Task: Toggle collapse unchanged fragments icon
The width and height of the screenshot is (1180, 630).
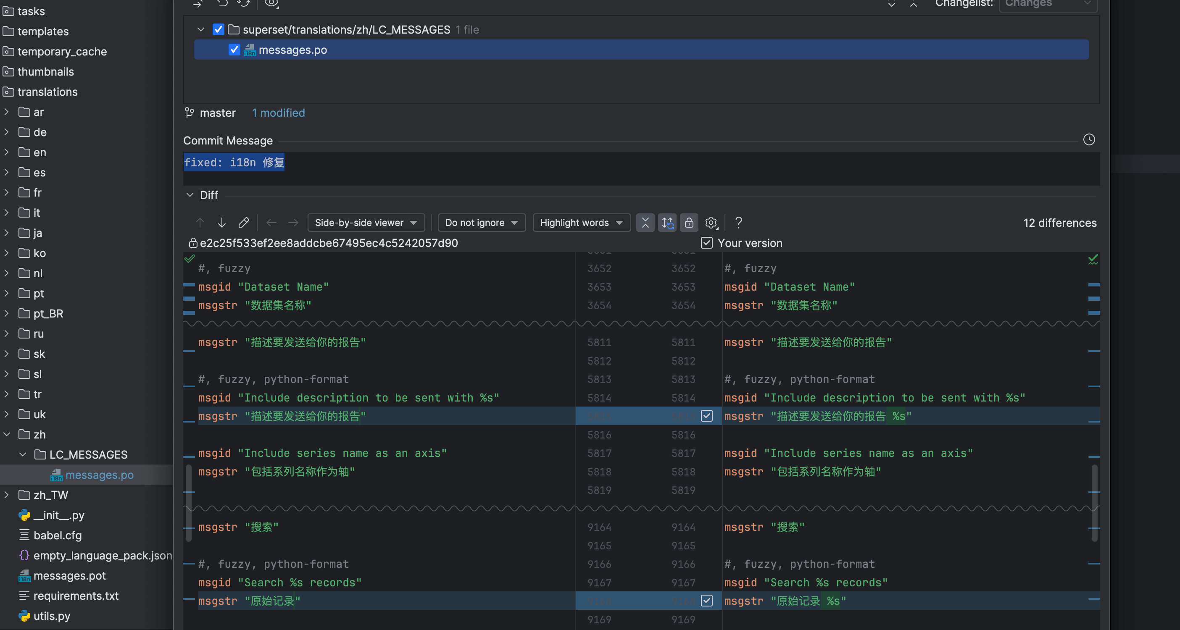Action: (x=645, y=223)
